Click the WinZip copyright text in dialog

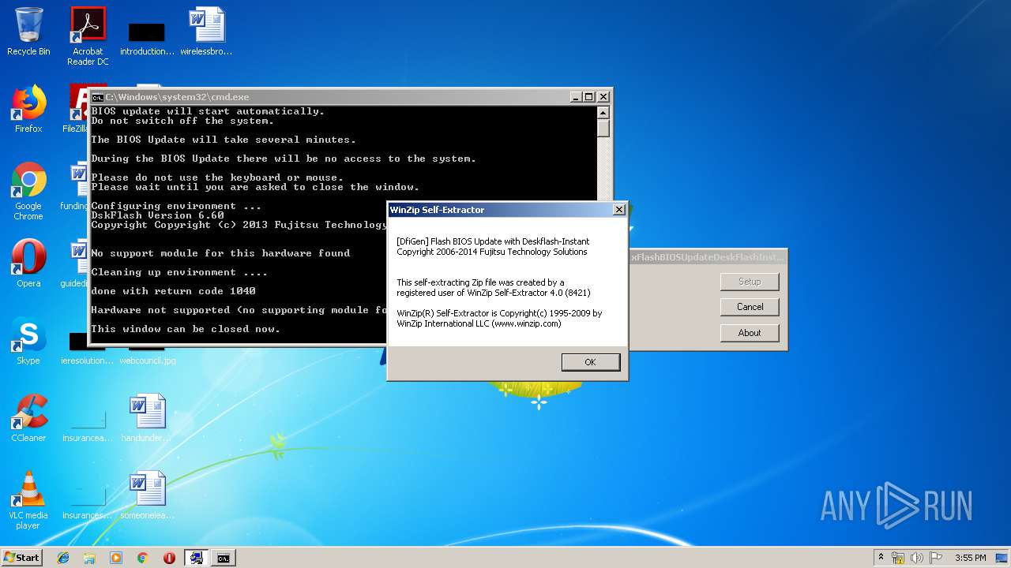click(499, 318)
